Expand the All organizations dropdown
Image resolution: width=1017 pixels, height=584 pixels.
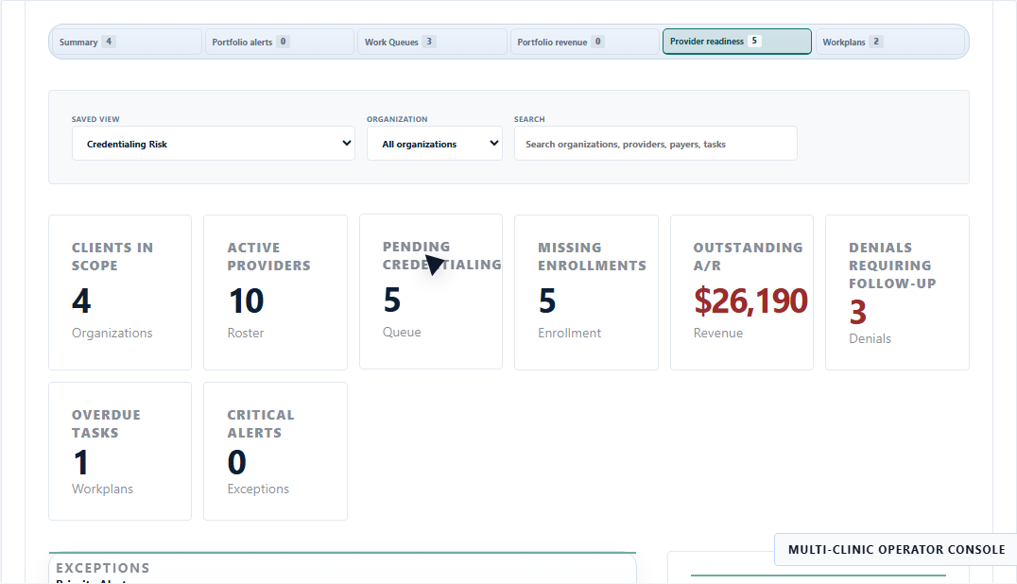pyautogui.click(x=435, y=144)
